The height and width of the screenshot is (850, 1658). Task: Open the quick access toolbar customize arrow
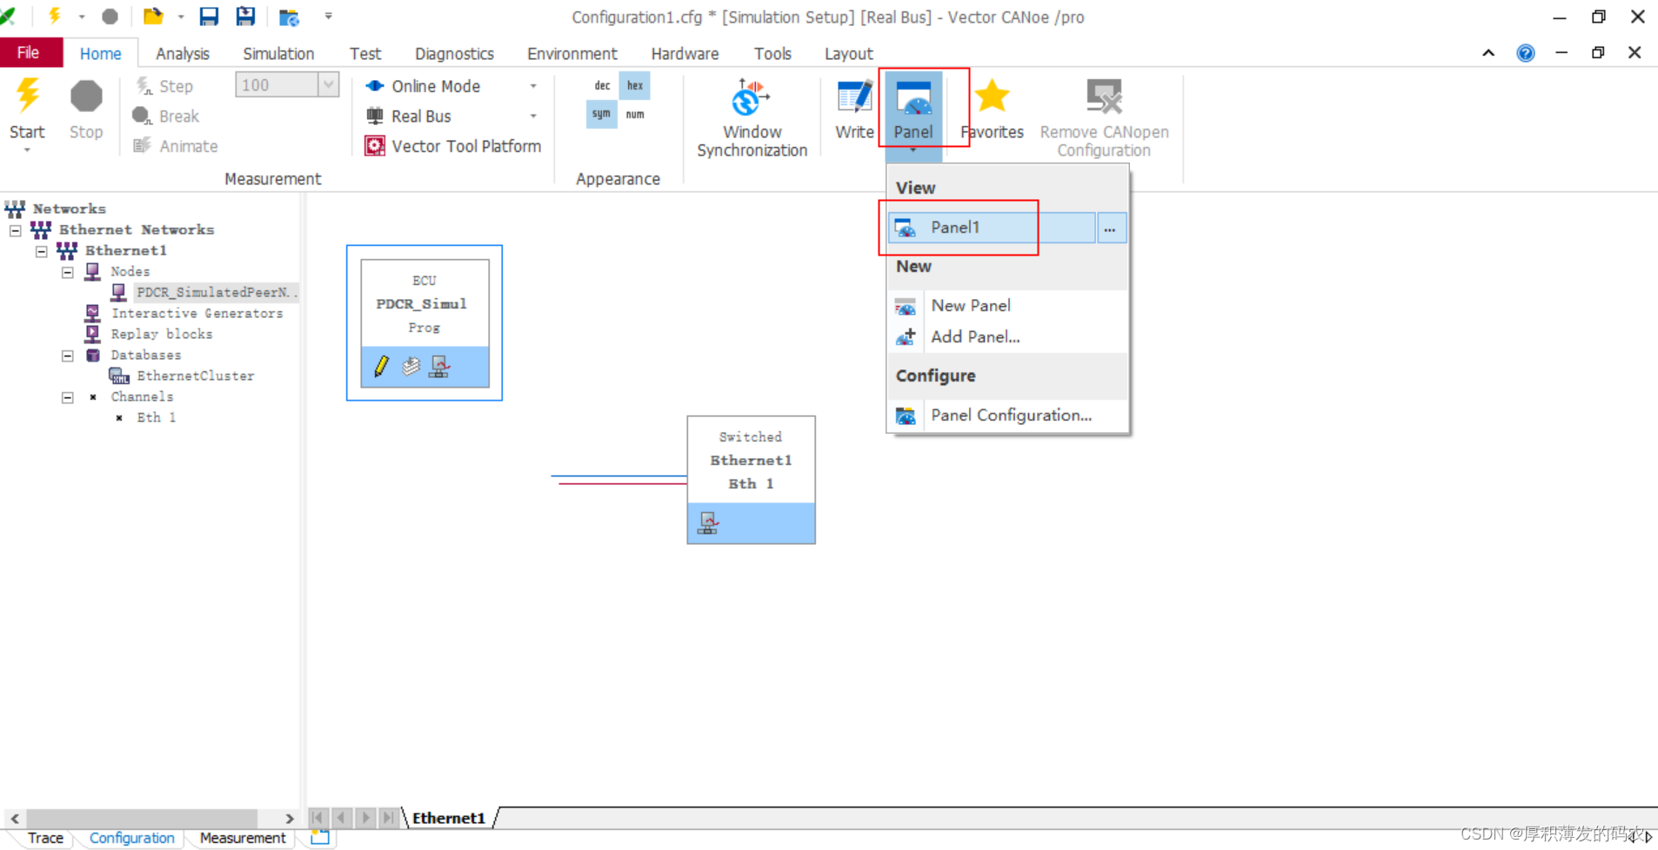click(x=329, y=17)
